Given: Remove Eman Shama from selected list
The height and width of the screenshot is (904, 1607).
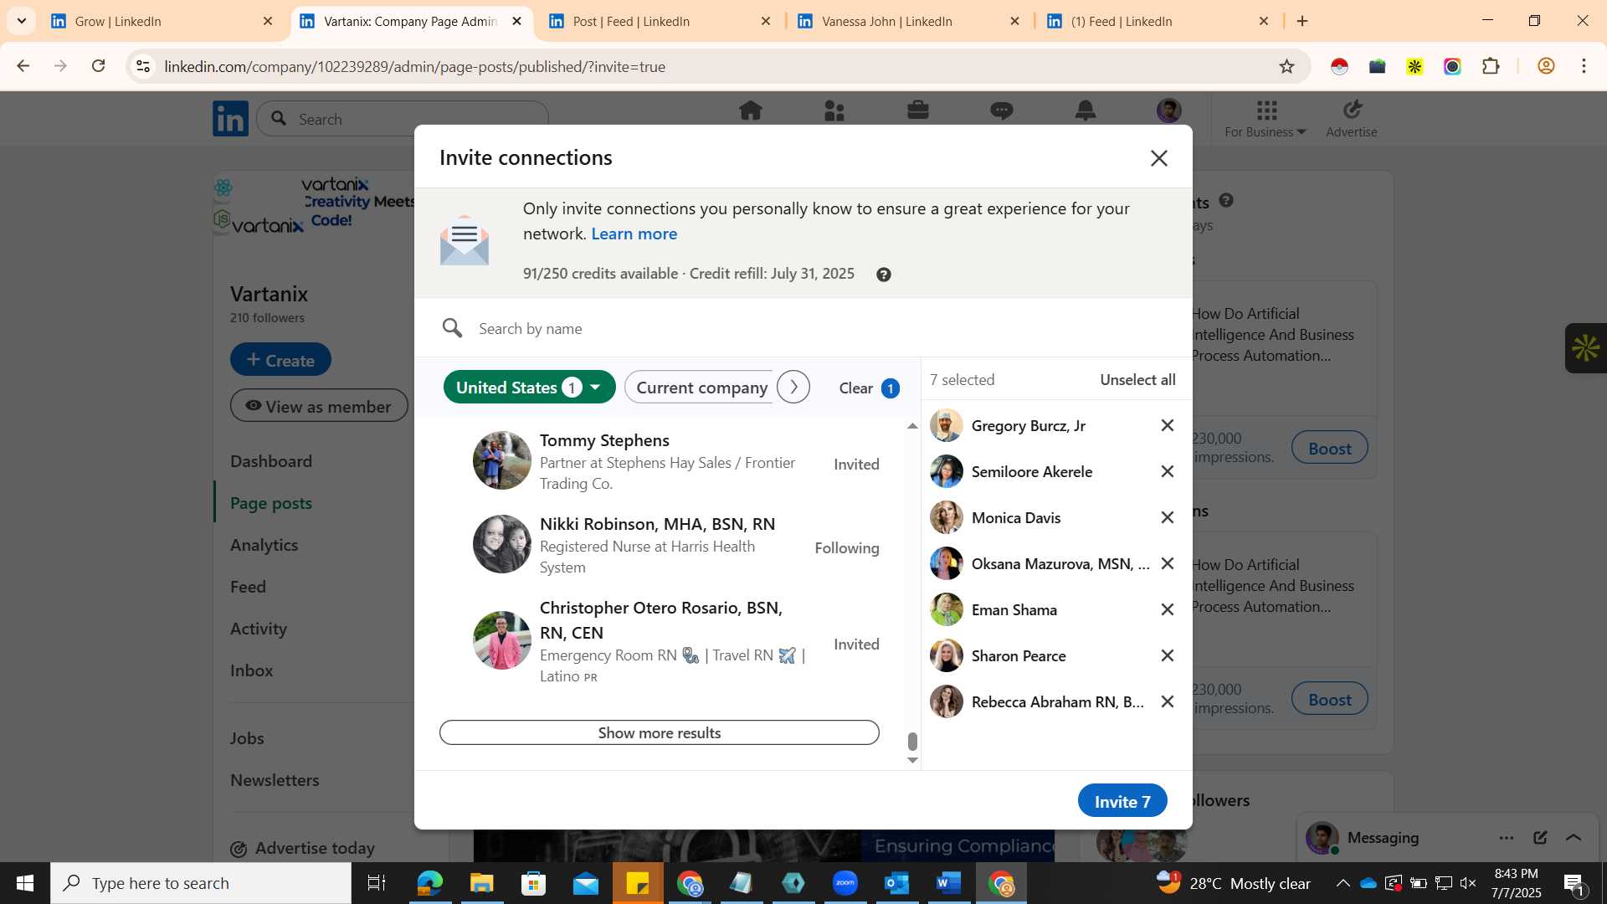Looking at the screenshot, I should tap(1167, 610).
